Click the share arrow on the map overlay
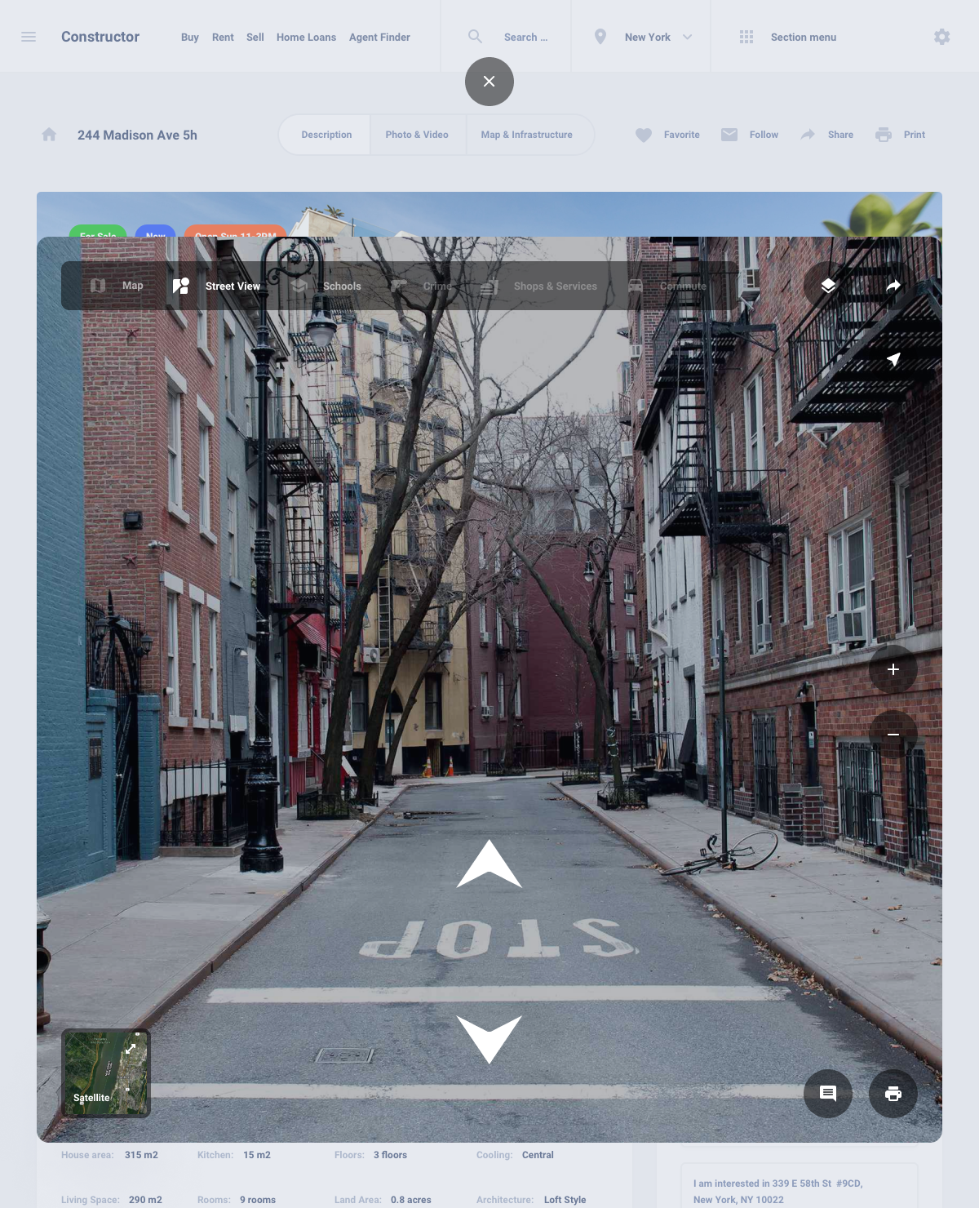This screenshot has width=979, height=1208. [x=893, y=286]
